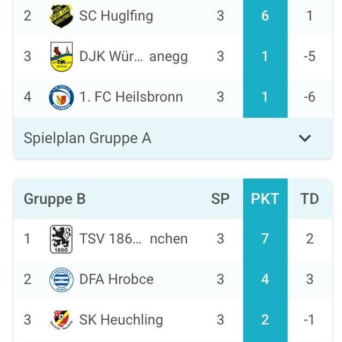342x342 pixels.
Task: Click the 1. FC Heilsbronn crest
Action: point(61,97)
